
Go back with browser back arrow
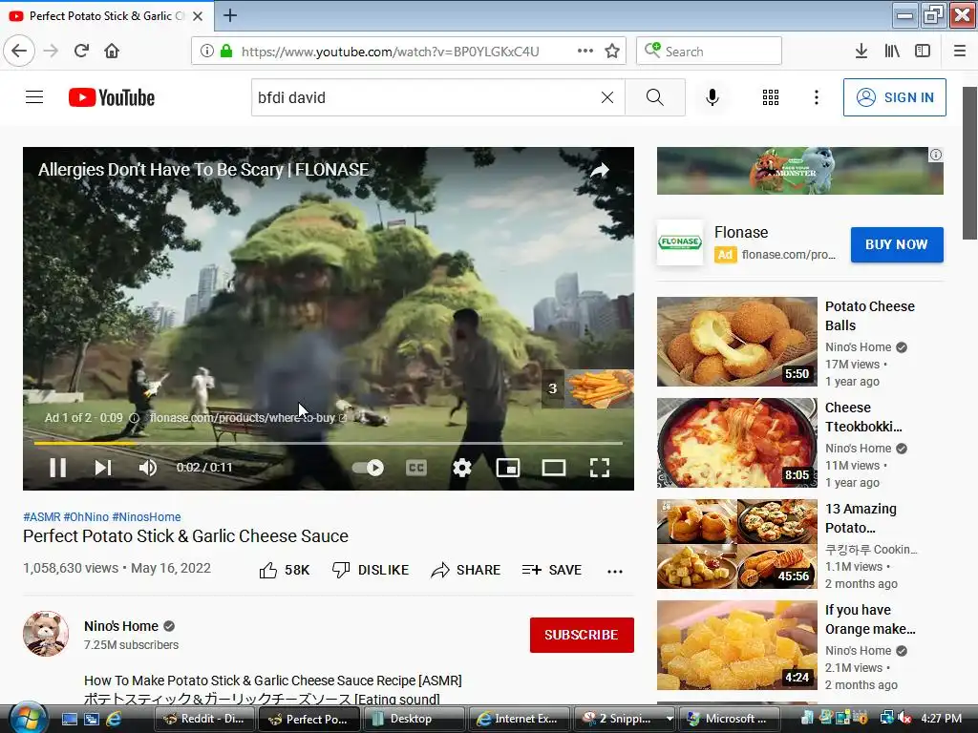click(x=19, y=51)
